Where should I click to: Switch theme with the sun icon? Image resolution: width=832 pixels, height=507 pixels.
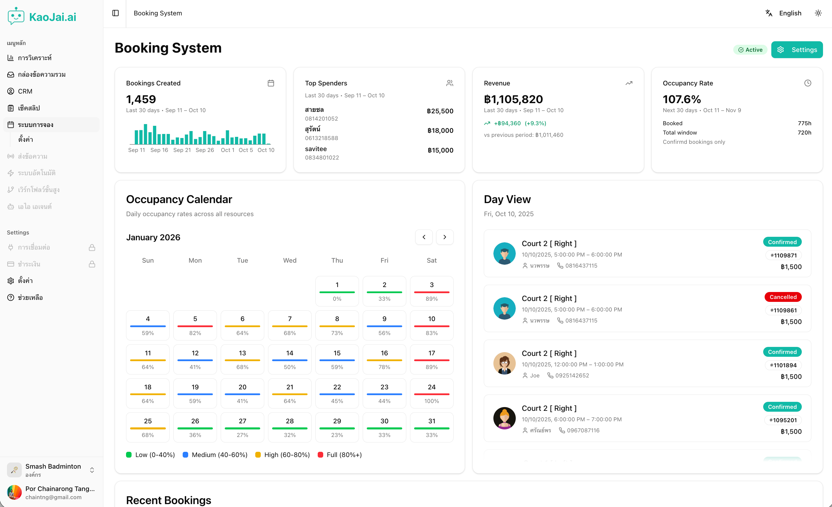pyautogui.click(x=818, y=13)
